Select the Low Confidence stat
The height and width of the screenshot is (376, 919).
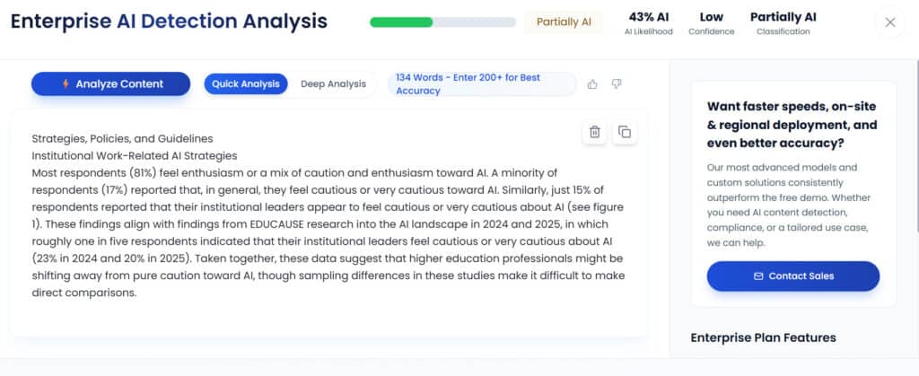click(711, 23)
